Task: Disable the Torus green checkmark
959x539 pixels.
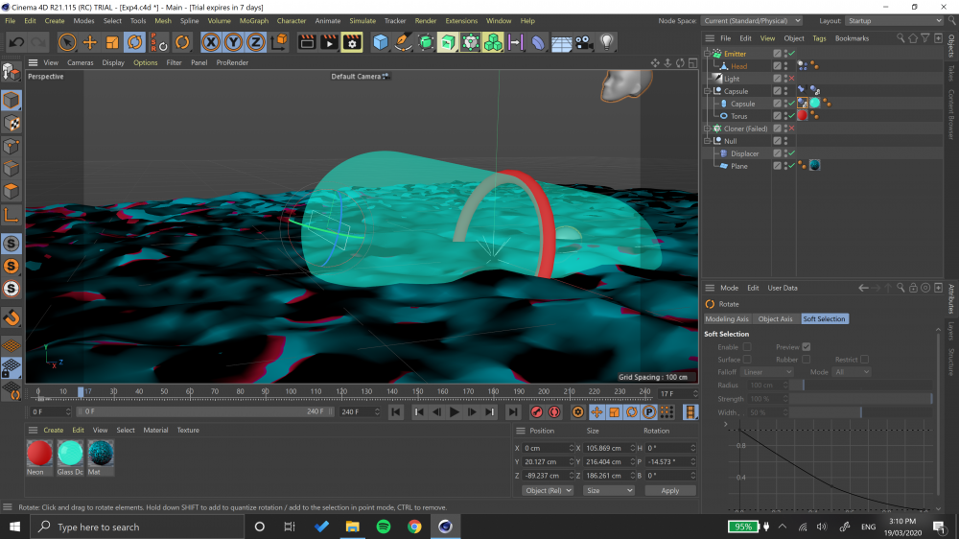Action: pos(791,116)
